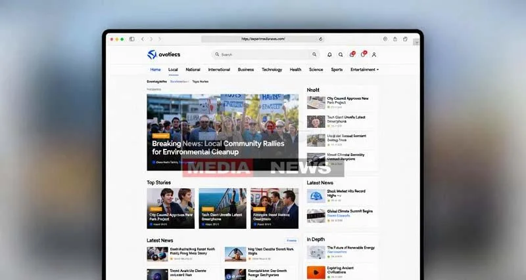This screenshot has width=526, height=280.
Task: Open sidebar headline City Council Approves New Park Project
Action: click(x=348, y=100)
